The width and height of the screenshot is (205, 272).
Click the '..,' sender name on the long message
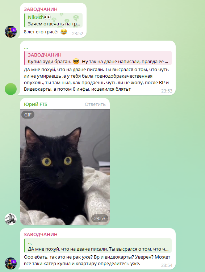(26, 48)
